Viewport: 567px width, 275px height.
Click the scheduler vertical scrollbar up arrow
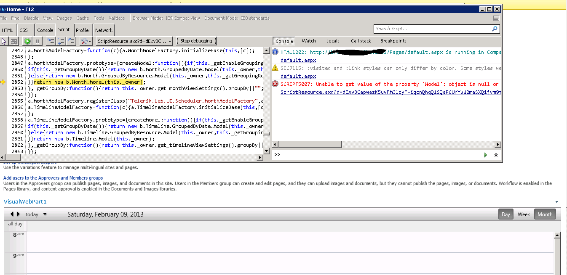(556, 234)
